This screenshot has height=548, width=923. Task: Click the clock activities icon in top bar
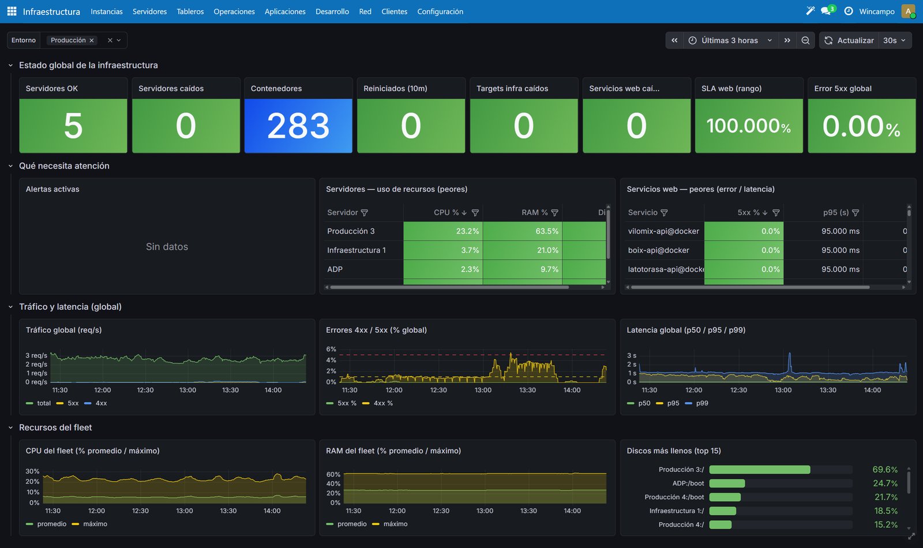(x=849, y=11)
